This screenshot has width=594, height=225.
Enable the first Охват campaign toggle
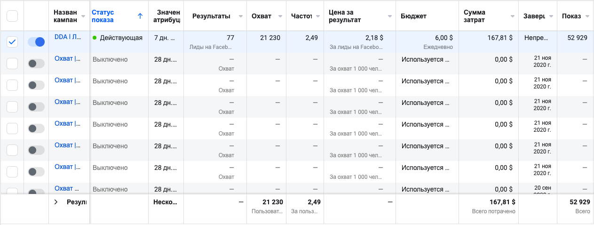pyautogui.click(x=36, y=64)
